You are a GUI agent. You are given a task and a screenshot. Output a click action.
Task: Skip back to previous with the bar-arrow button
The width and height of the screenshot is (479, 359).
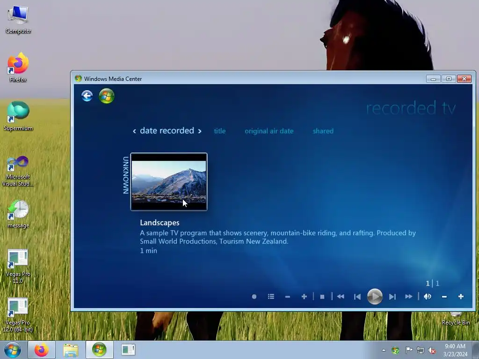pos(357,297)
